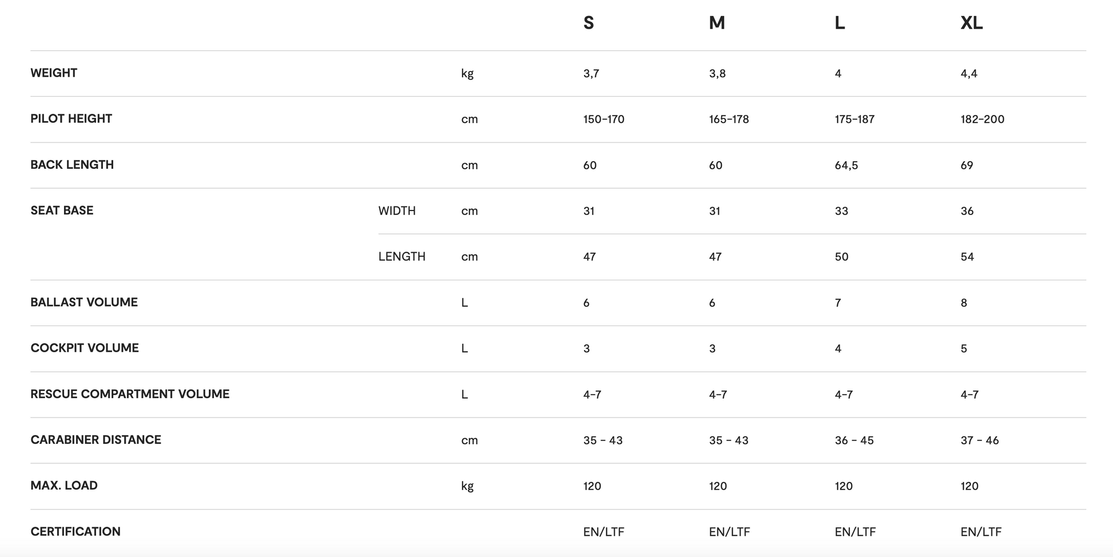Click the M size column header

717,23
